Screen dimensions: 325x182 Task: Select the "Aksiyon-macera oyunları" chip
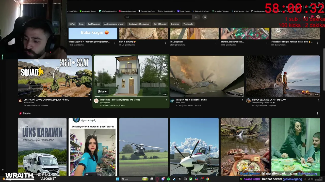pos(114,24)
